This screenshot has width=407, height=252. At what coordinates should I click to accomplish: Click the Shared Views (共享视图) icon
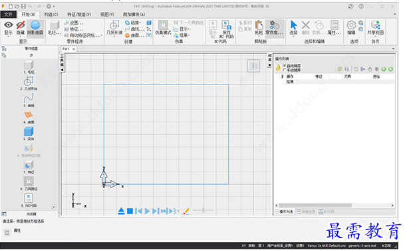pyautogui.click(x=375, y=25)
